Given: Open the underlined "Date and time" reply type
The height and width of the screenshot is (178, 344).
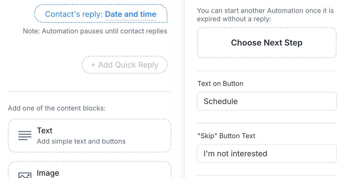Looking at the screenshot, I should 131,14.
